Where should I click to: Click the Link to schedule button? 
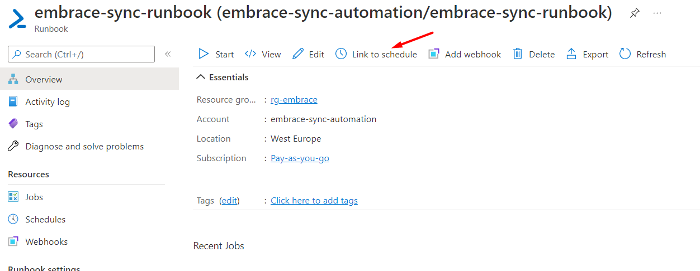coord(376,54)
